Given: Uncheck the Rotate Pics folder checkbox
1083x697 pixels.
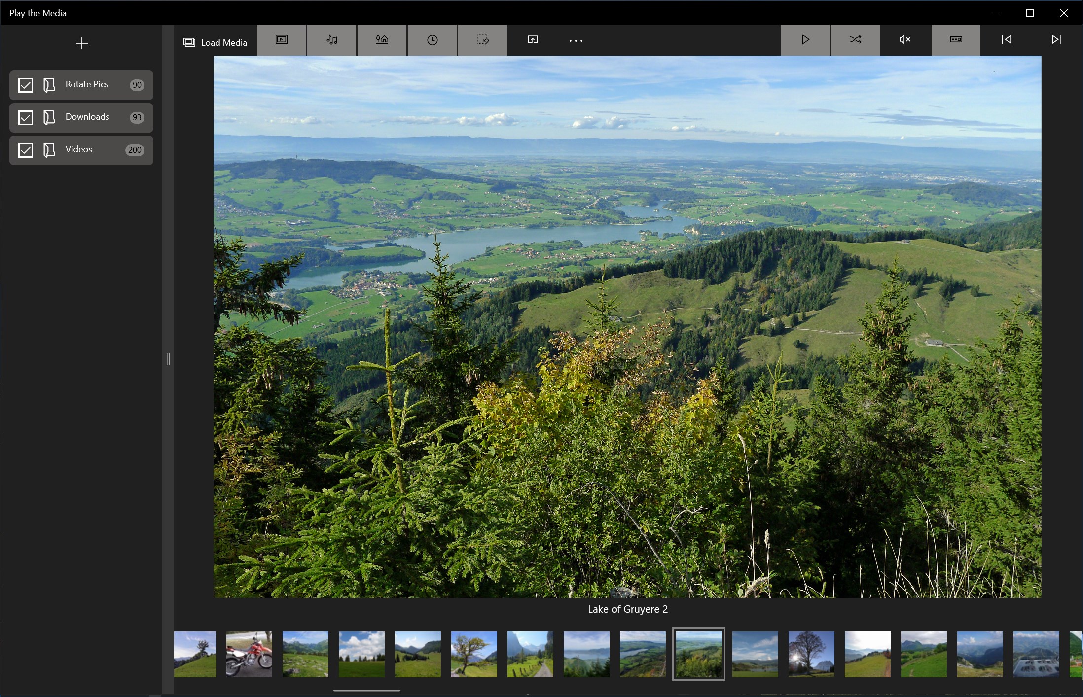Looking at the screenshot, I should pos(26,85).
